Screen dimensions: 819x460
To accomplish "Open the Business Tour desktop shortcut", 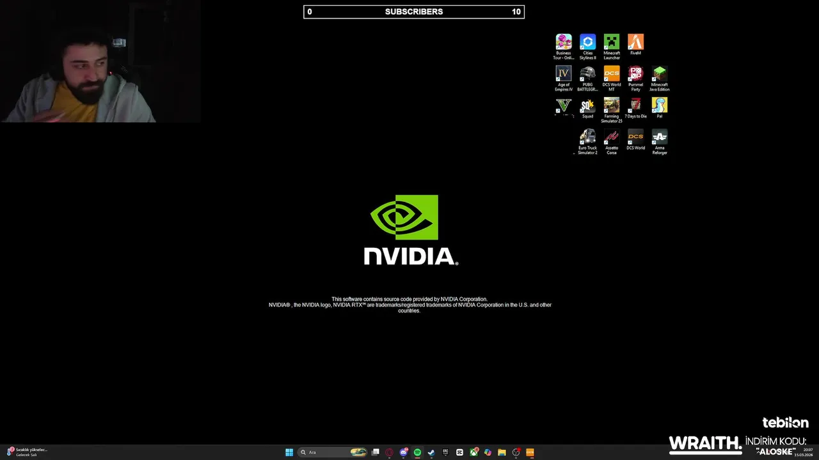I will tap(564, 47).
